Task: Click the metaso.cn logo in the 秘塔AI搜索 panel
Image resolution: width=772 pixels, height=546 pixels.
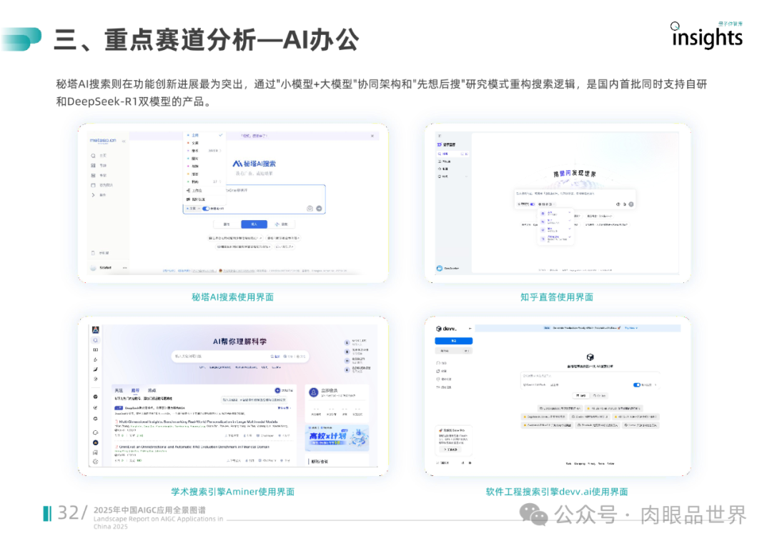Action: pos(102,140)
